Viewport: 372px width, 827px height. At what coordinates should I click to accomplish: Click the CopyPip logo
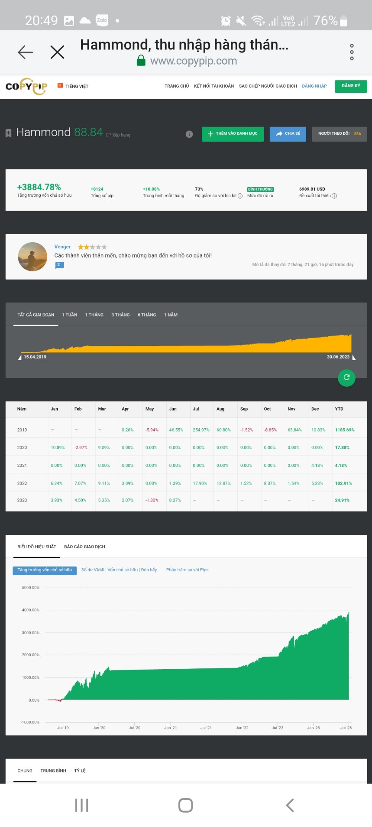(x=26, y=86)
